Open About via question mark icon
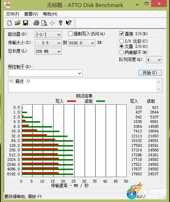The width and height of the screenshot is (170, 202). [x=61, y=23]
